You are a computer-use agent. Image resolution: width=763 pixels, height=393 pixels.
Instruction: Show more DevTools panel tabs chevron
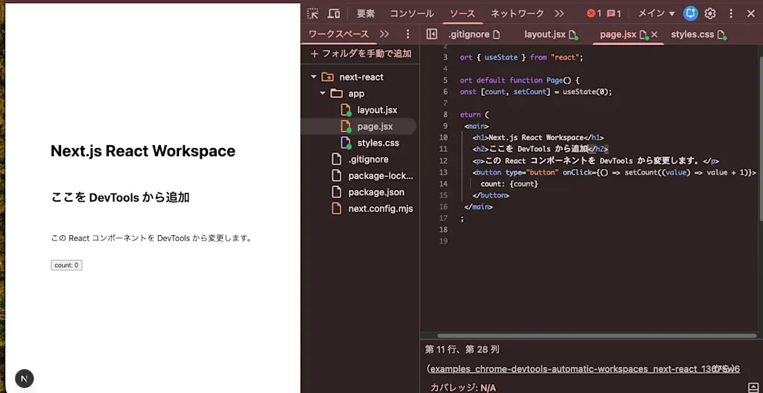pyautogui.click(x=559, y=13)
